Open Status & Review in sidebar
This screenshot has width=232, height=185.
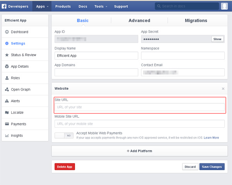click(x=25, y=55)
